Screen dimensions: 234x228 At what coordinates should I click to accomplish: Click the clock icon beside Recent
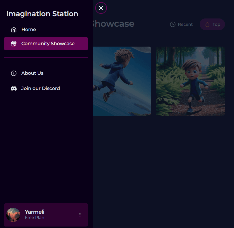click(x=173, y=24)
